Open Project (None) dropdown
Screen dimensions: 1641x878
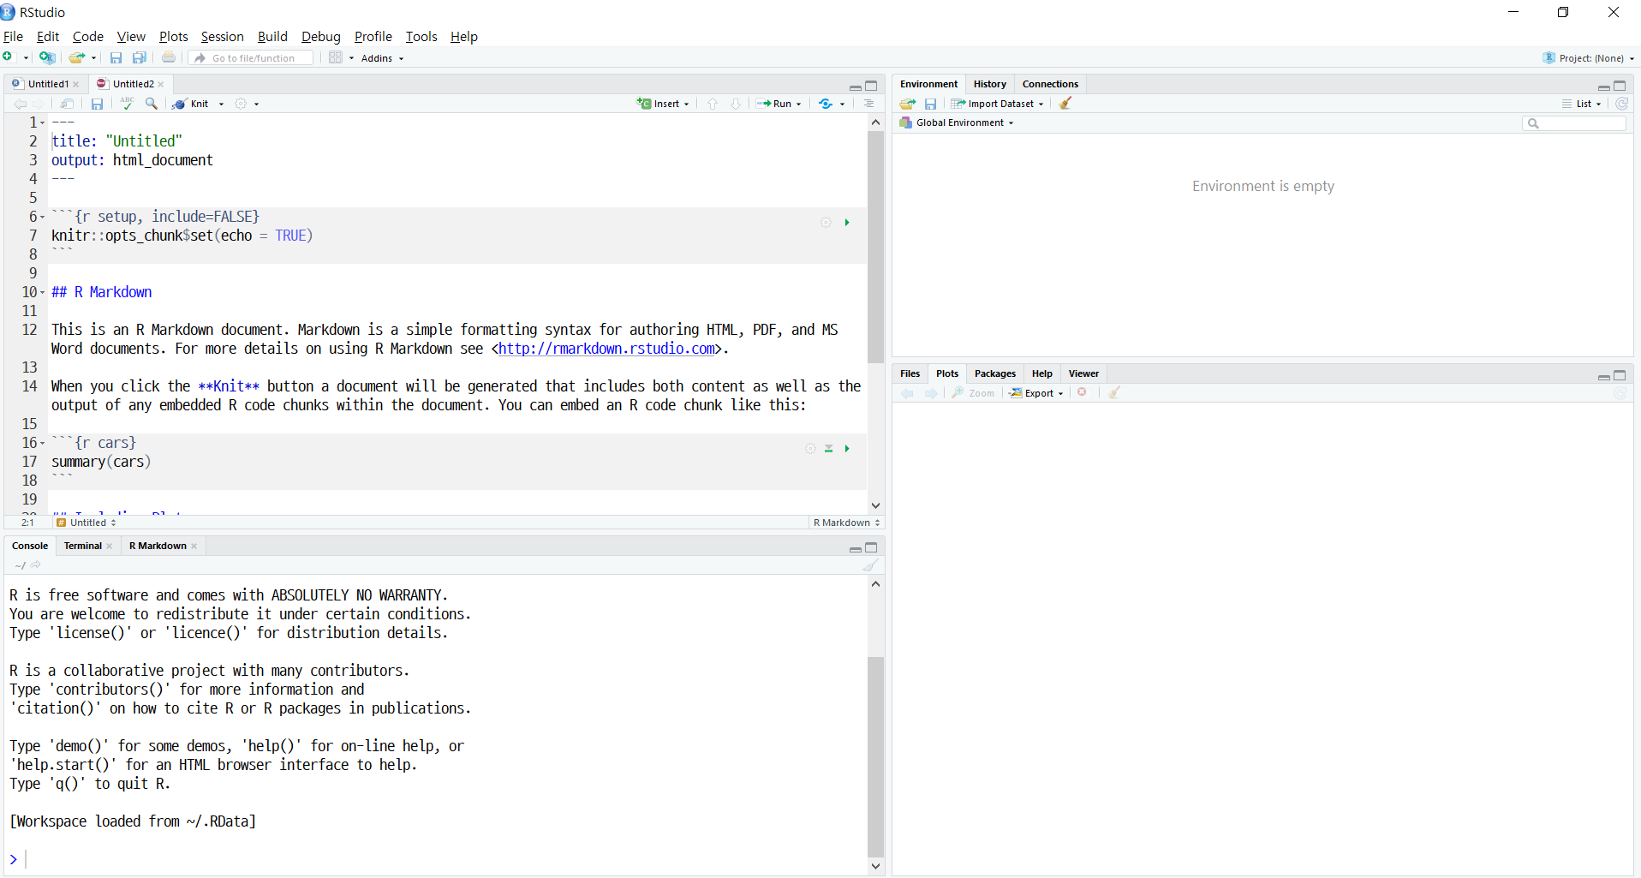click(1589, 58)
